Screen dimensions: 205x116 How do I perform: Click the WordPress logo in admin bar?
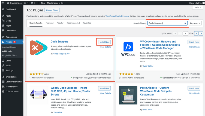pyautogui.click(x=3, y=3)
